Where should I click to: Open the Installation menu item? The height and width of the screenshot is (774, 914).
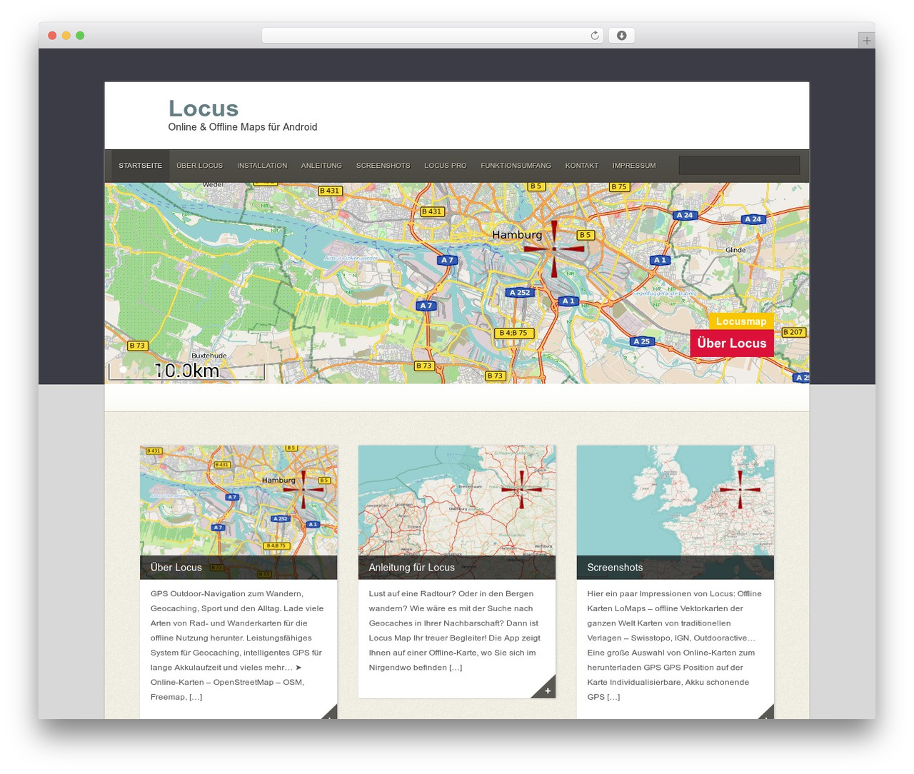tap(262, 166)
